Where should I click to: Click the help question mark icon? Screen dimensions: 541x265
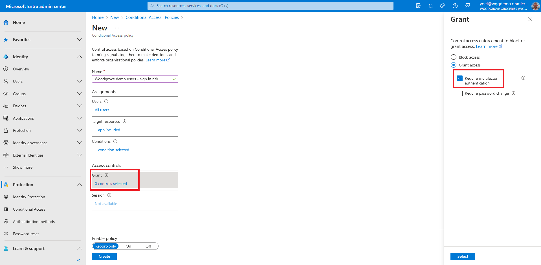click(455, 6)
